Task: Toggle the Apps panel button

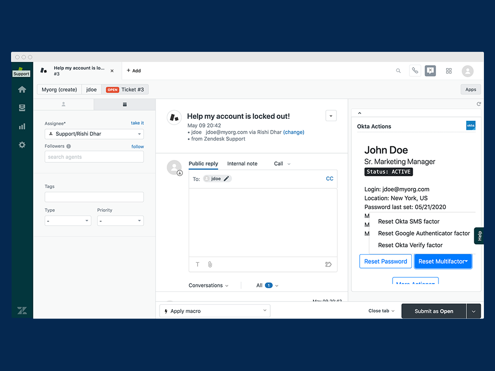Action: click(x=470, y=89)
